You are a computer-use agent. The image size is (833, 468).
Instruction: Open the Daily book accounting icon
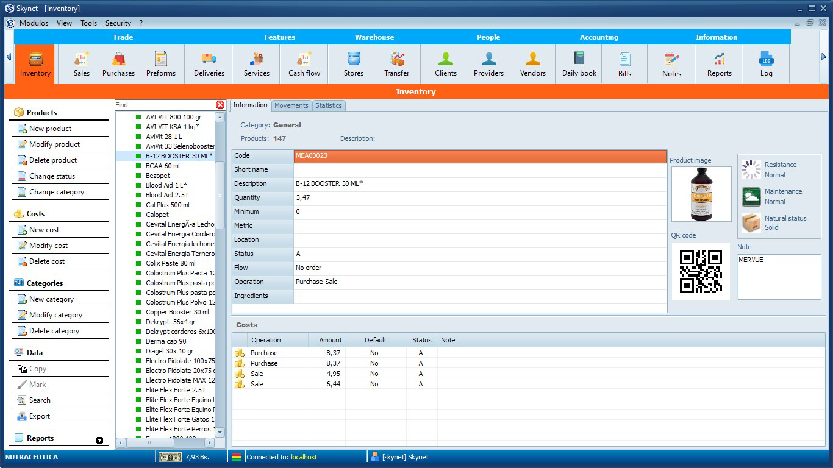[578, 63]
